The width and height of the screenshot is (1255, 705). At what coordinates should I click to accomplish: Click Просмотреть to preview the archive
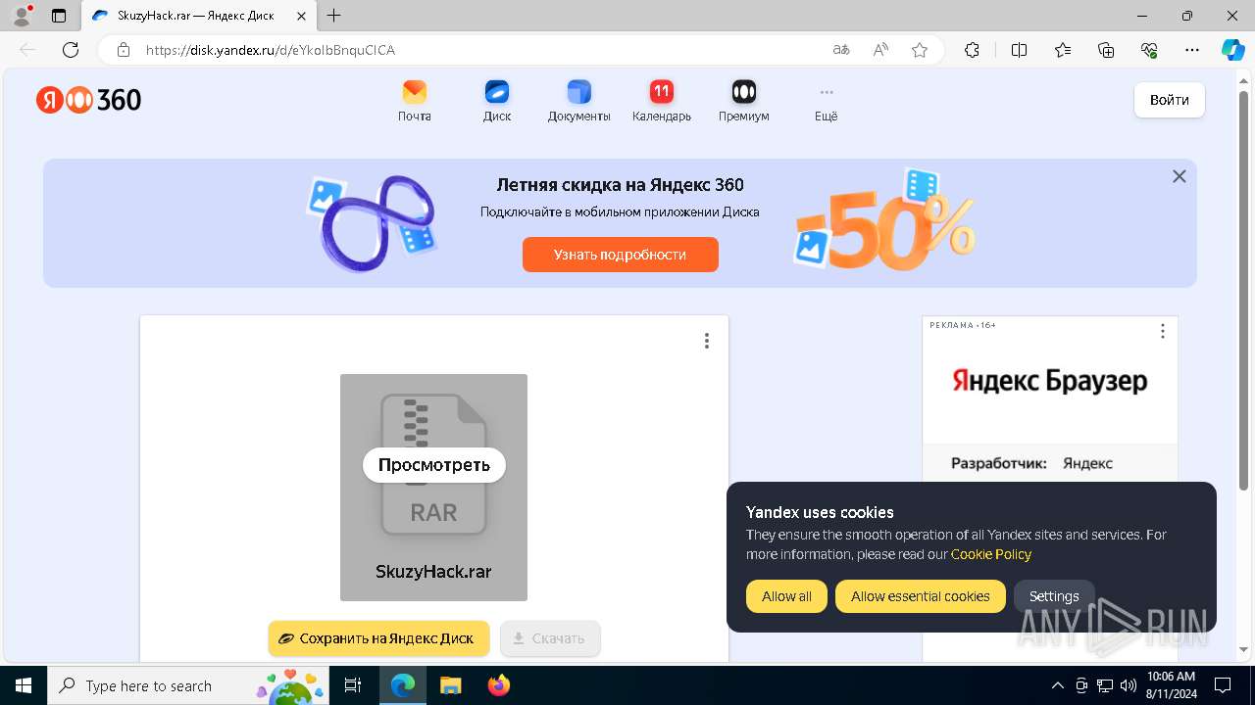tap(434, 465)
